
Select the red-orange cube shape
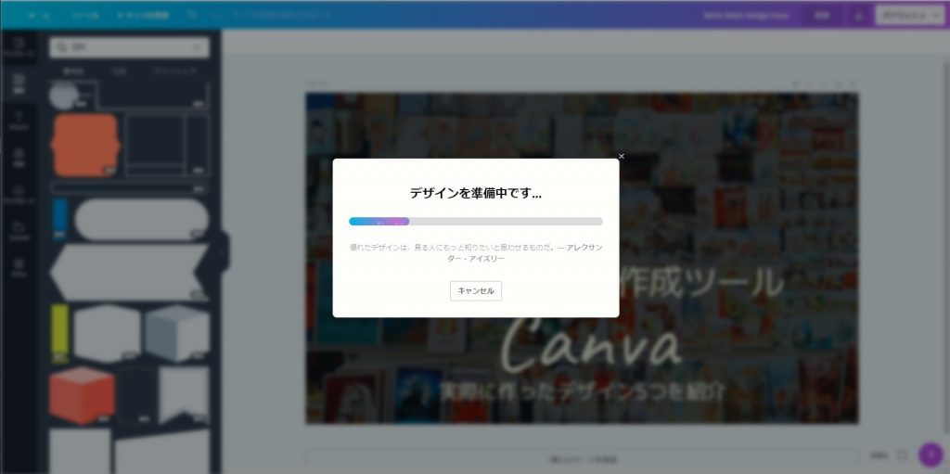[x=82, y=394]
